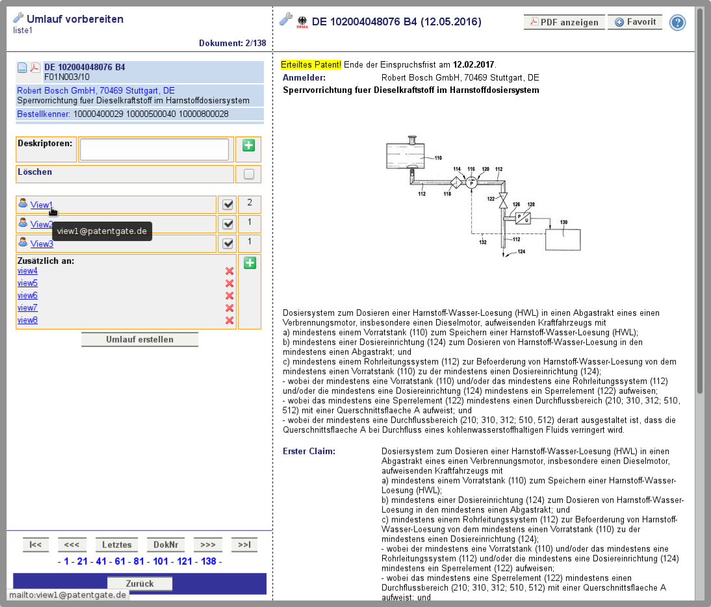711x607 pixels.
Task: Click the Bestellkenner label
Action: pos(44,114)
